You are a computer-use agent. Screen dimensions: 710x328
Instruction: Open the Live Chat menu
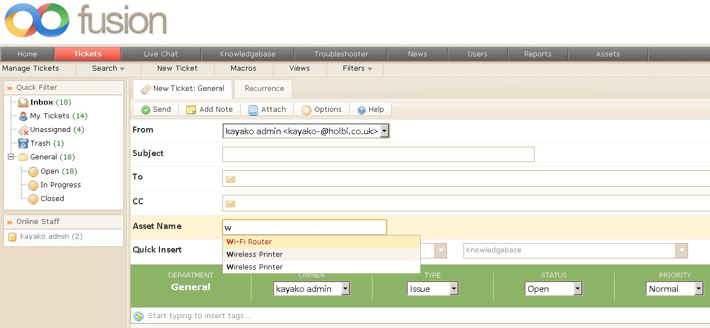(161, 54)
